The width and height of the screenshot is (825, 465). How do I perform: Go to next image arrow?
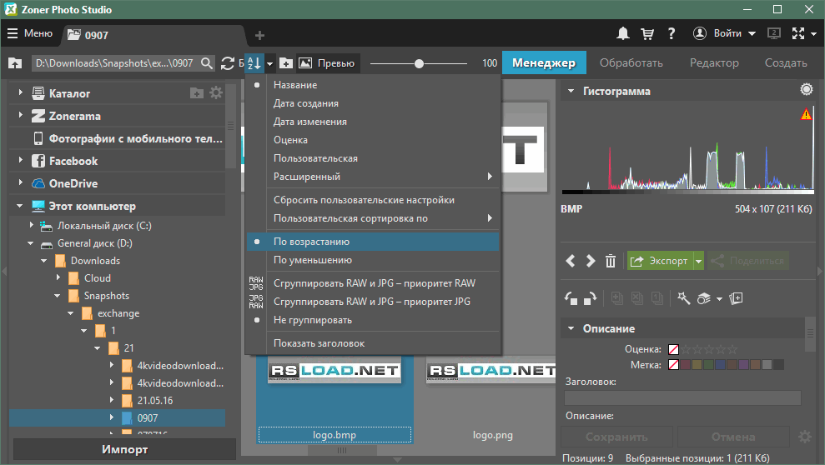(x=591, y=261)
